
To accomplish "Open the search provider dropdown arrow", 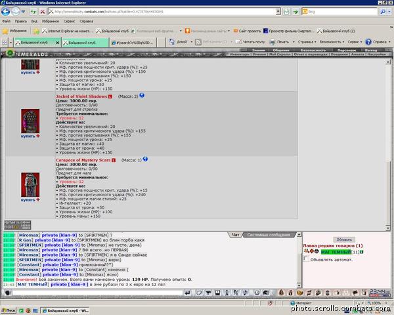I will click(x=389, y=12).
